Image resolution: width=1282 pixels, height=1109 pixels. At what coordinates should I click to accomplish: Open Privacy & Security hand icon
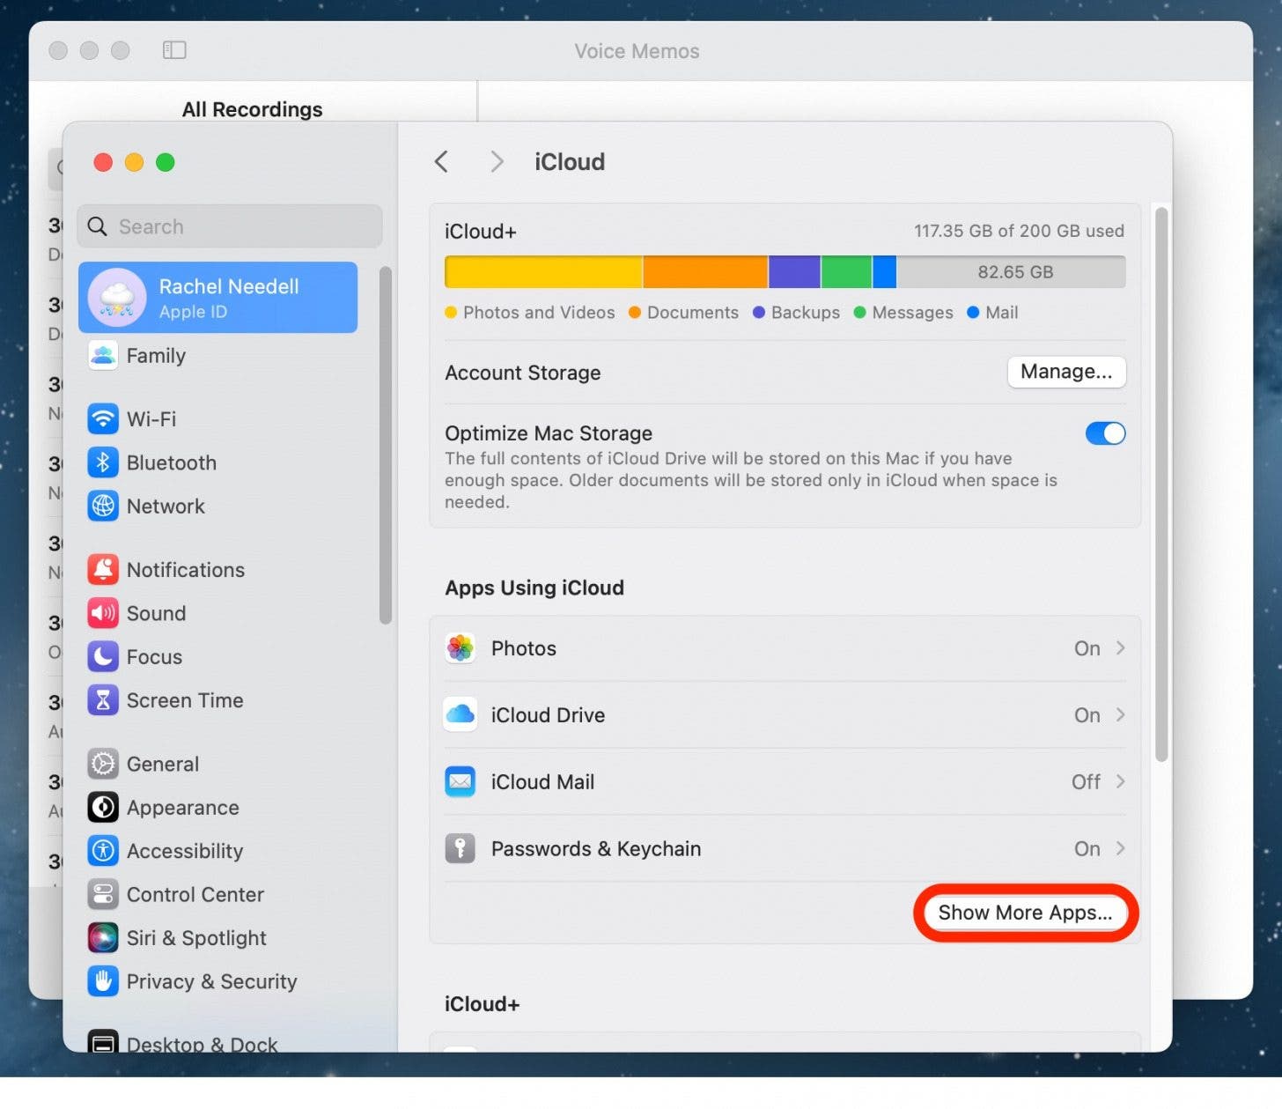tap(103, 981)
